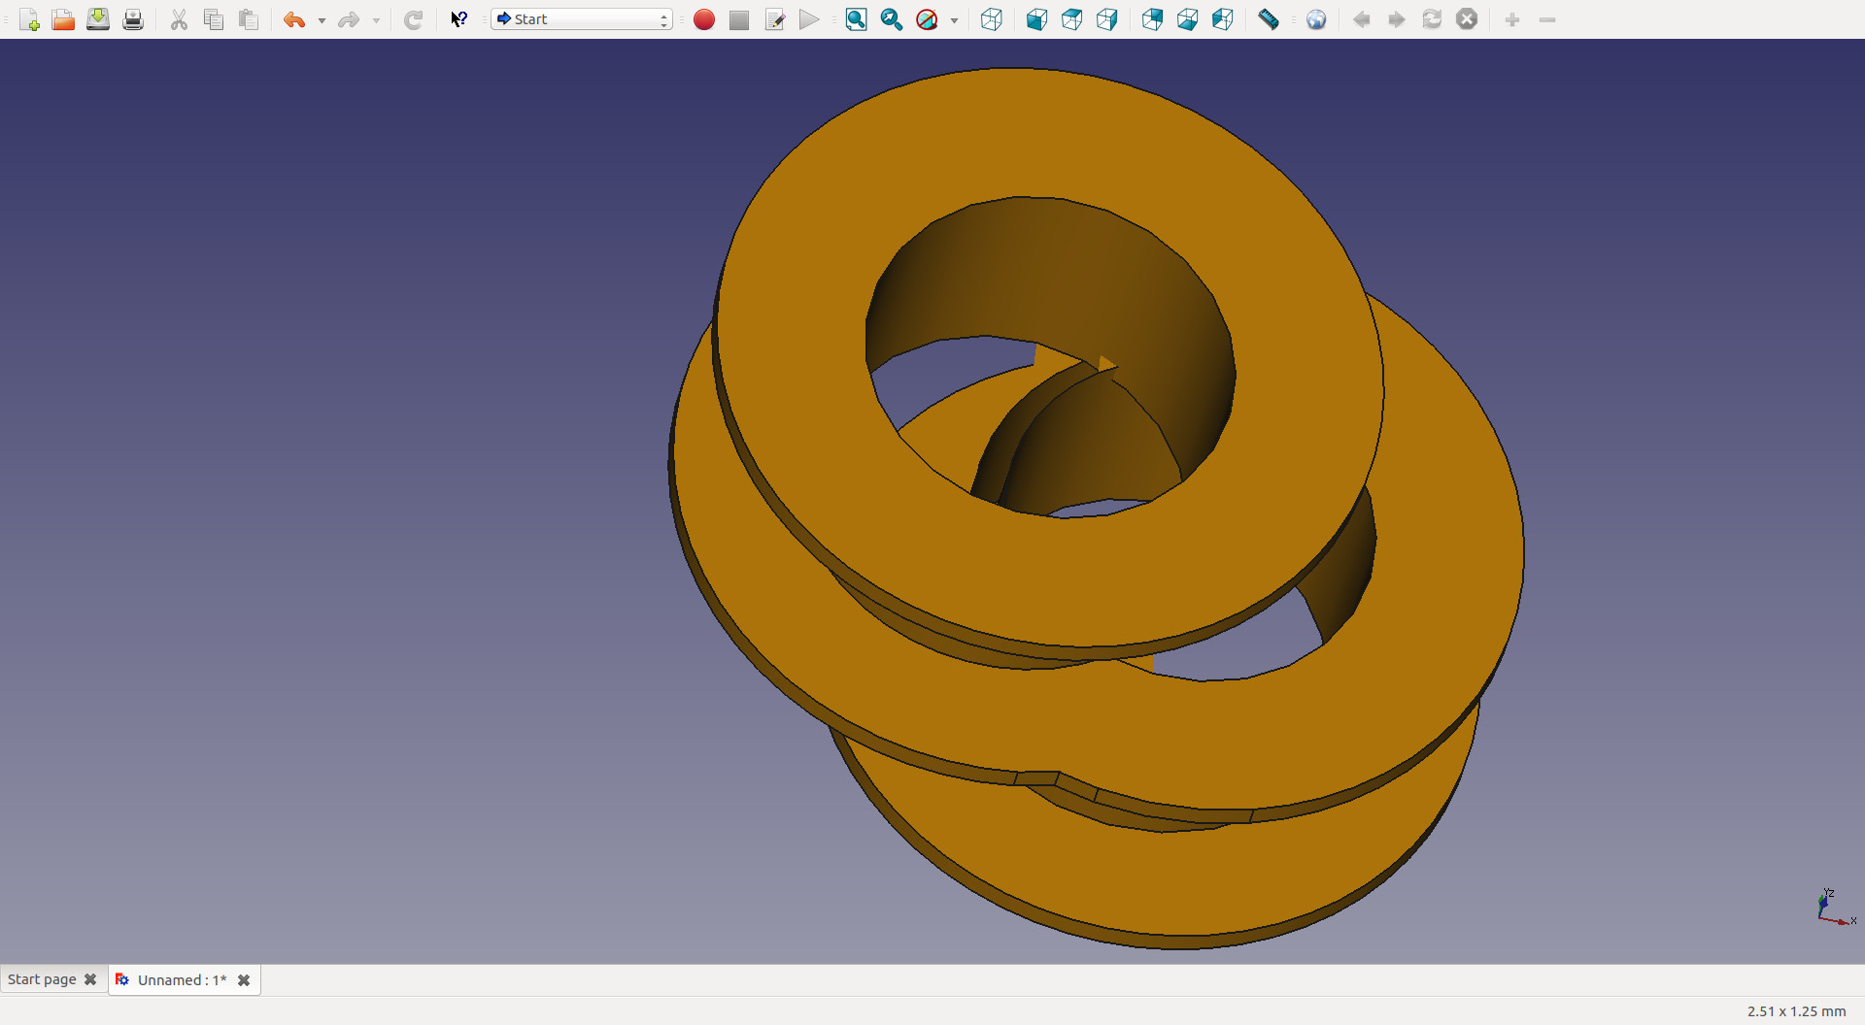Open the redo history dropdown
Image resolution: width=1865 pixels, height=1025 pixels.
coord(376,20)
